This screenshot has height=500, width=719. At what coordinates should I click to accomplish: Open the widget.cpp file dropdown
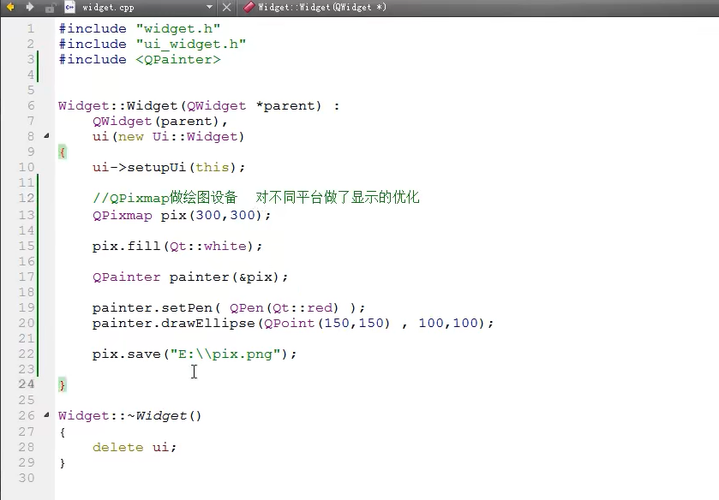[210, 7]
